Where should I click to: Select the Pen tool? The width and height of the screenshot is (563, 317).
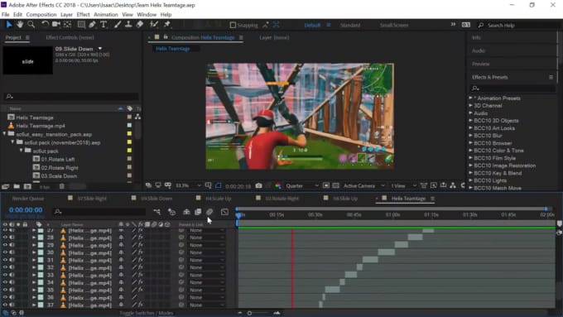pos(92,24)
